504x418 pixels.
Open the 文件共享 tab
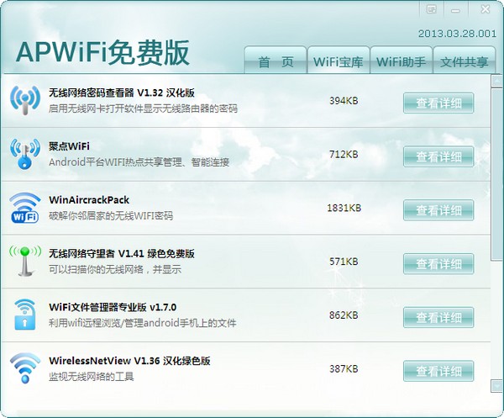click(464, 61)
